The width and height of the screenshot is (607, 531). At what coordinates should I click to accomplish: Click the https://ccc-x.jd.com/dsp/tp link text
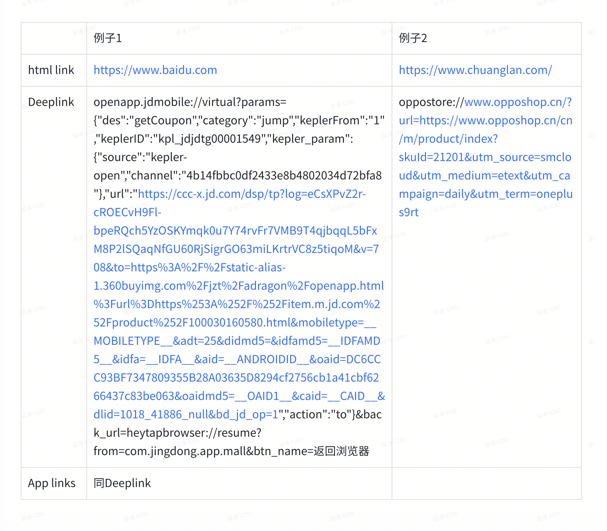251,194
